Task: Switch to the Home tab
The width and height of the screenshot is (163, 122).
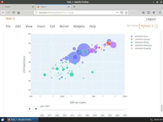Action: pos(18,7)
